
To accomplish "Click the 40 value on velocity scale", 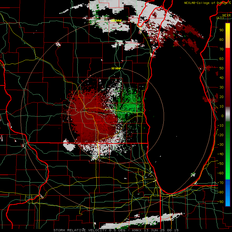I will 221,78.
